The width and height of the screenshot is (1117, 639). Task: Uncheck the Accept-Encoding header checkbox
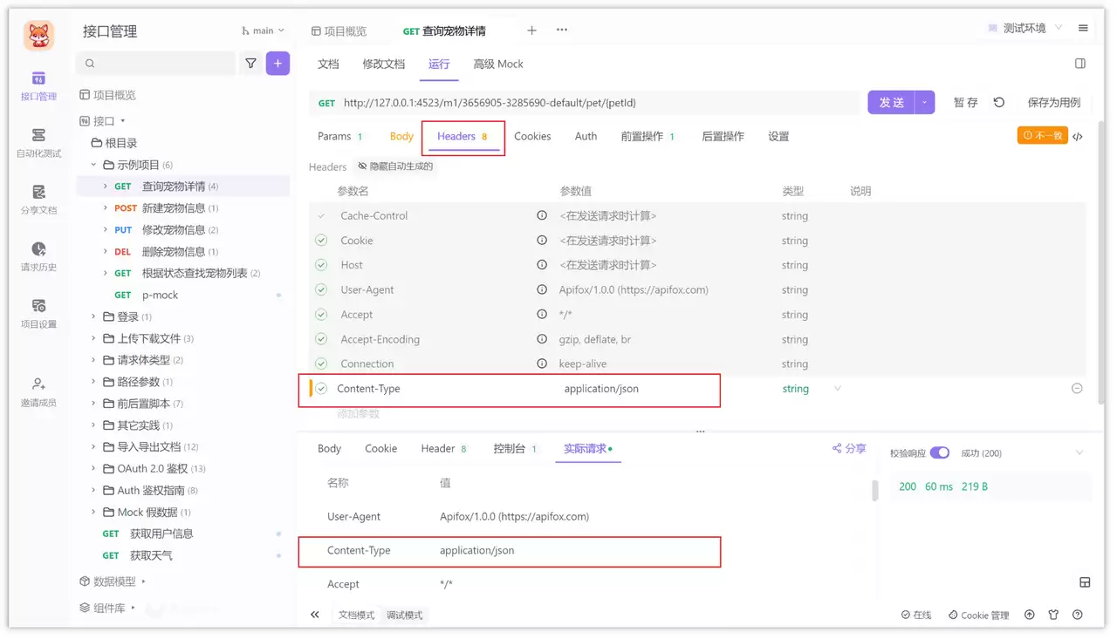tap(321, 339)
